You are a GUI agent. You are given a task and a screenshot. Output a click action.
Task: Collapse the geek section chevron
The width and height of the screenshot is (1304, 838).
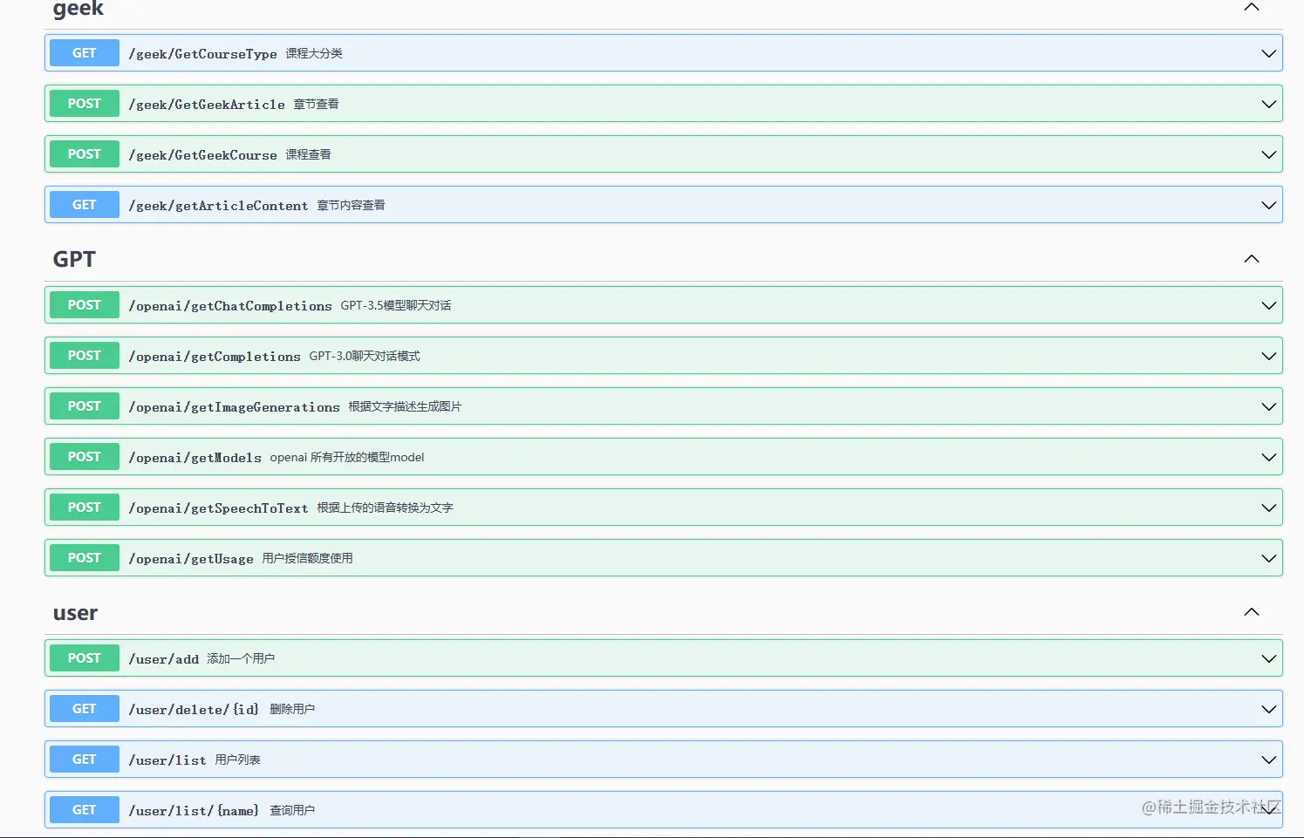[1251, 7]
